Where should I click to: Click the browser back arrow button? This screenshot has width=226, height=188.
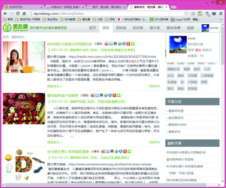click(x=5, y=13)
